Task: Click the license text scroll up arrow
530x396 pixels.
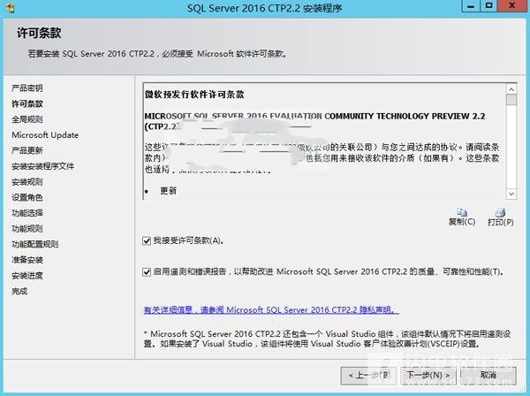Action: (x=511, y=89)
